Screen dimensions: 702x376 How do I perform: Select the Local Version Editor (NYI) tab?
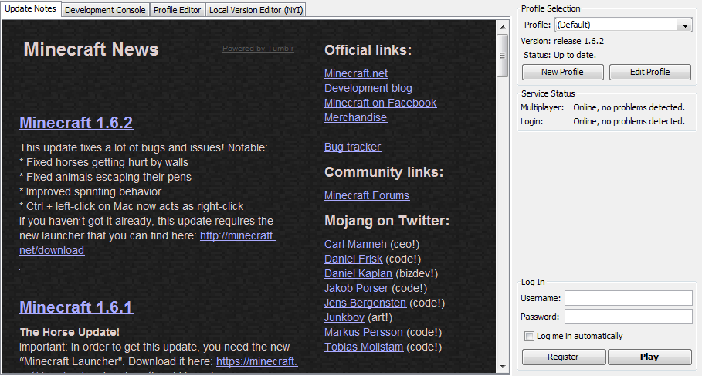pos(256,10)
